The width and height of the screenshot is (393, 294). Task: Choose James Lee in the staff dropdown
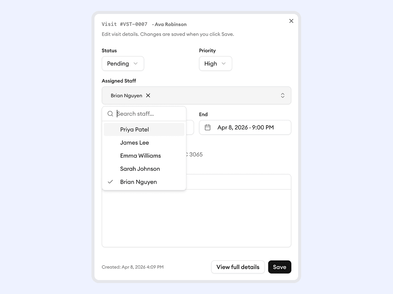[x=134, y=142]
